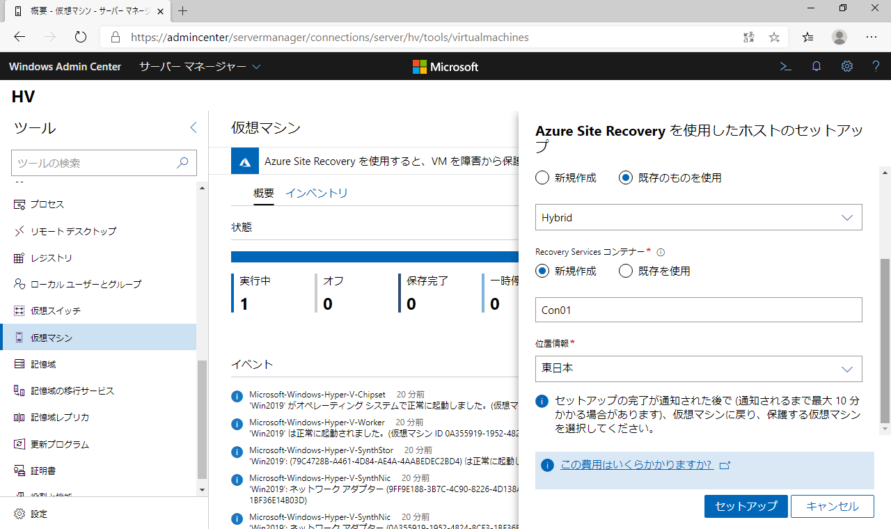Click ツールの検索 search field
The image size is (891, 529).
pos(104,163)
